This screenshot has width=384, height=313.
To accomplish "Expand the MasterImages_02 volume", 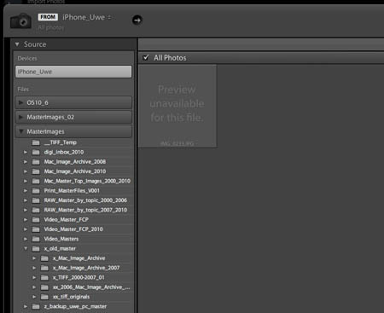I will (20, 117).
